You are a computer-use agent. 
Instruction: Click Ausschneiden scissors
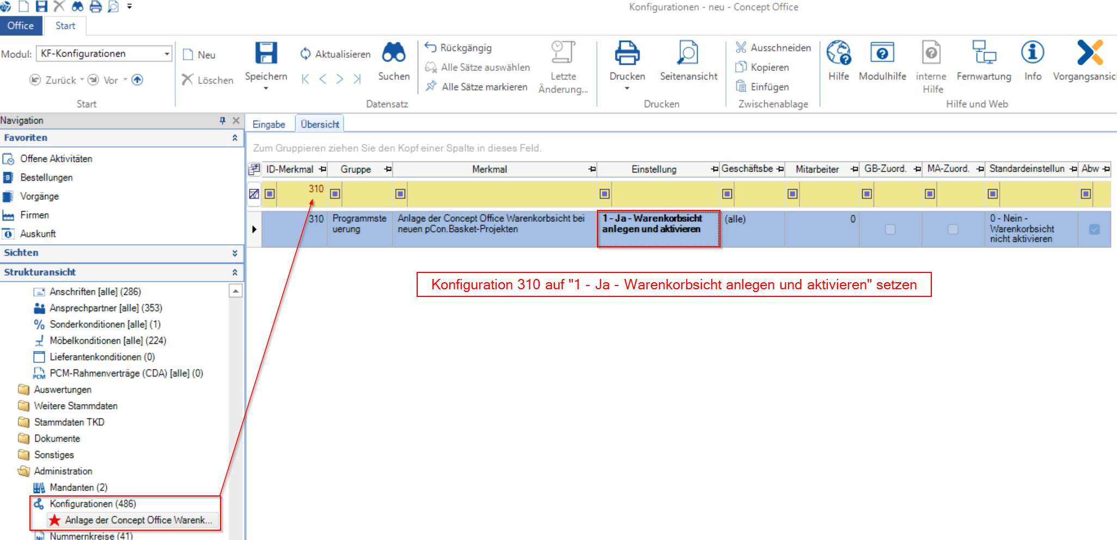tap(773, 47)
